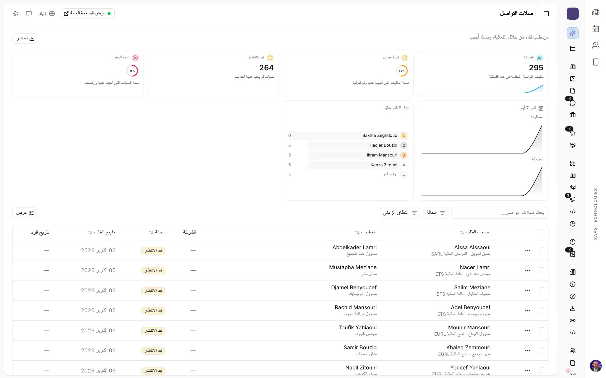Viewport: 606px width, 378px height.
Task: Tick the checkbox for Adel Benyoucef row
Action: pyautogui.click(x=542, y=310)
